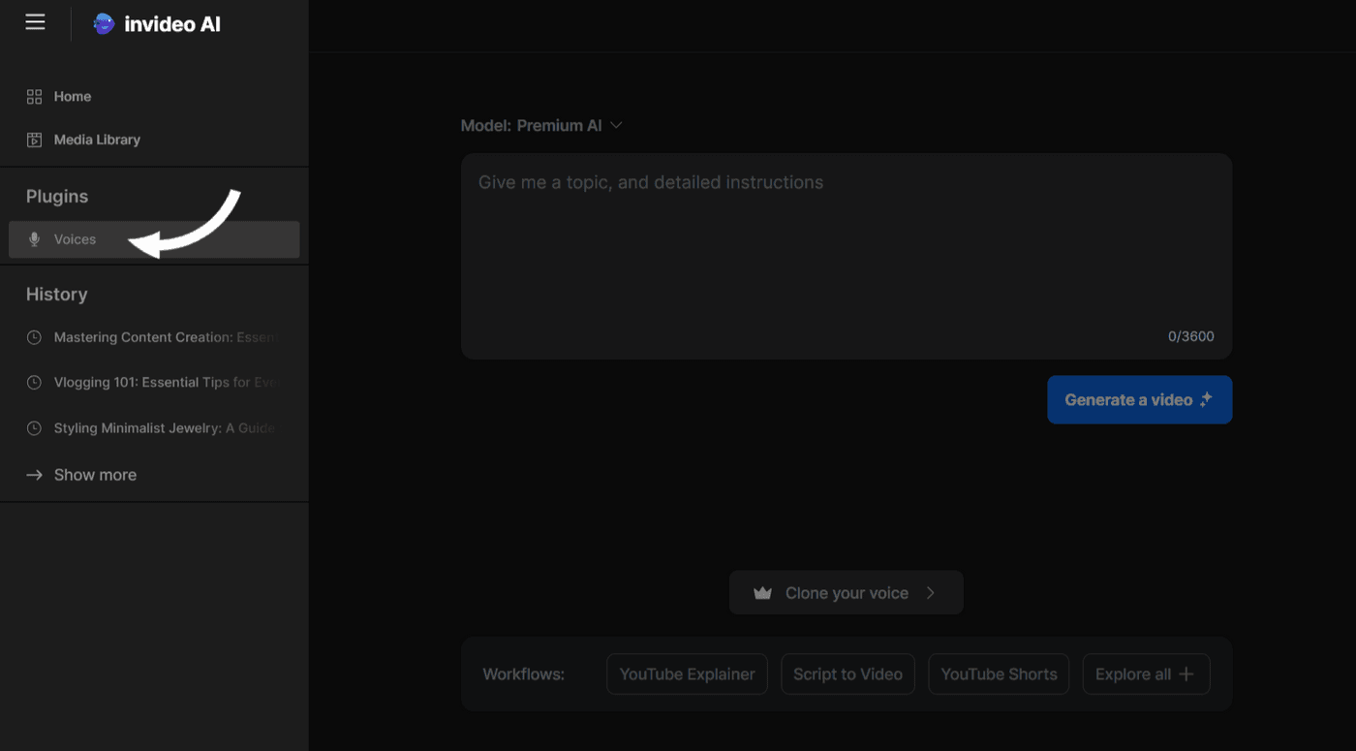The height and width of the screenshot is (751, 1356).
Task: Select the YouTube Explainer workflow
Action: pyautogui.click(x=687, y=673)
